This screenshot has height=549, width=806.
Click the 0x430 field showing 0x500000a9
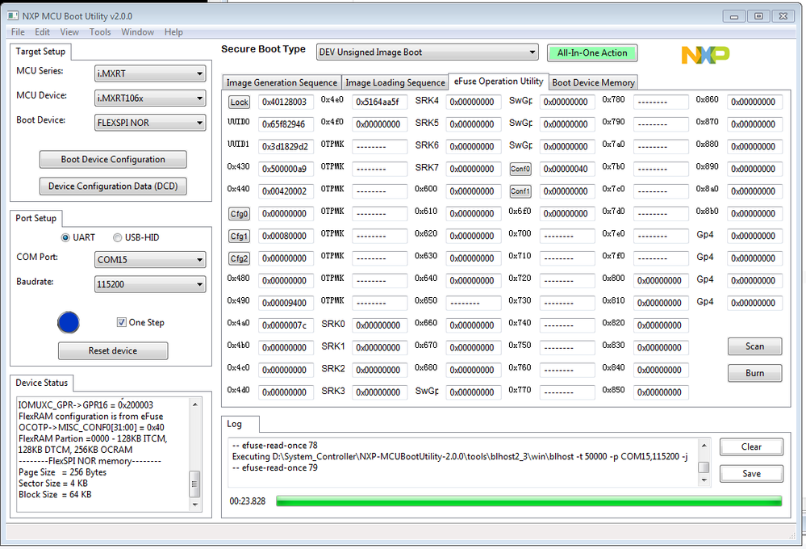(x=286, y=169)
